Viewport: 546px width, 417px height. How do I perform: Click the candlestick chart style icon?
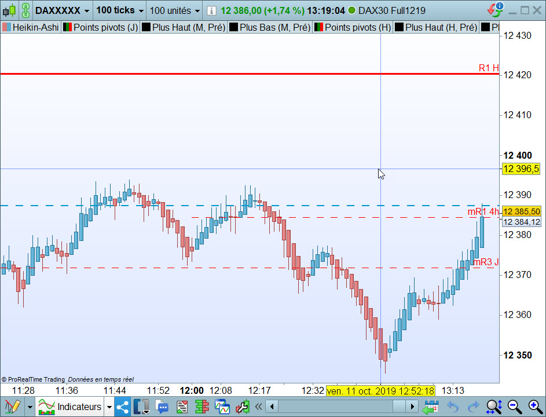click(x=9, y=10)
